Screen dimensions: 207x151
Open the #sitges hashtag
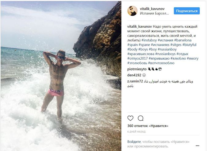[176, 45]
